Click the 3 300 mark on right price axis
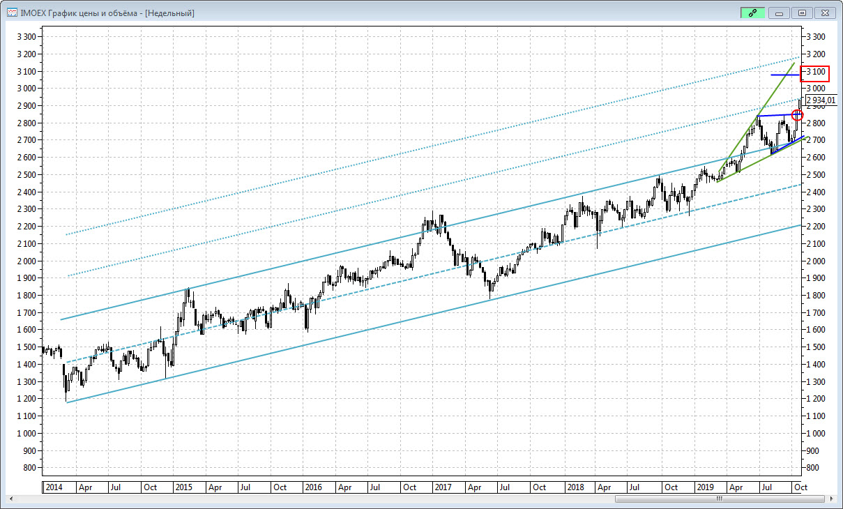Screen dimensions: 843x509 [x=814, y=36]
